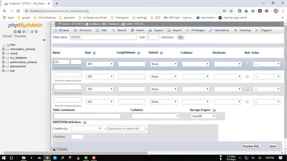The image size is (287, 161).
Task: Open the Apps bookmarks shortcut
Action: click(9, 18)
